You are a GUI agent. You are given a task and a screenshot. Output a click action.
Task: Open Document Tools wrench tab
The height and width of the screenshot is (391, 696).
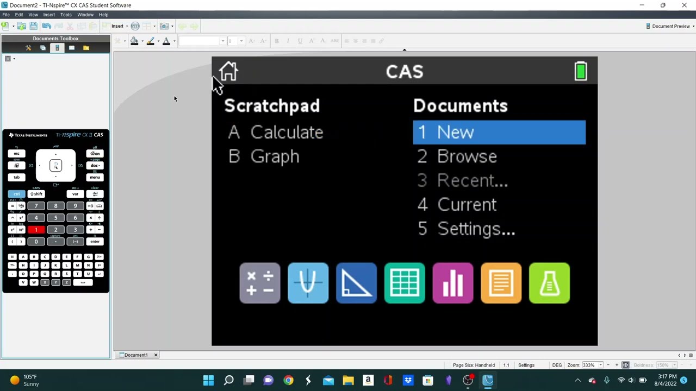28,48
